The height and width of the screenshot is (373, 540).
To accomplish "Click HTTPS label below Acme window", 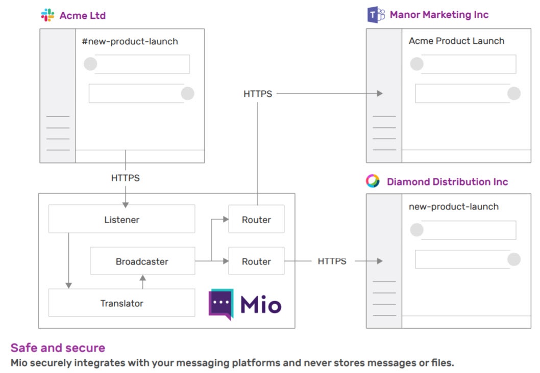I will pyautogui.click(x=126, y=178).
